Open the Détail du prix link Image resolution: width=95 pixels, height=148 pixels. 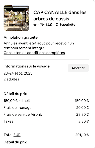pos(15,142)
